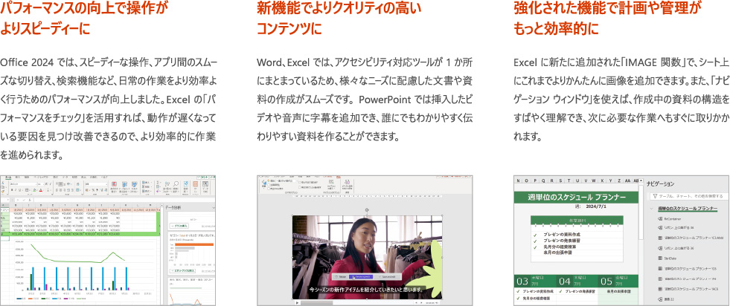Select column header Z in the planner
Viewport: 730px width, 306px height.
click(618, 180)
